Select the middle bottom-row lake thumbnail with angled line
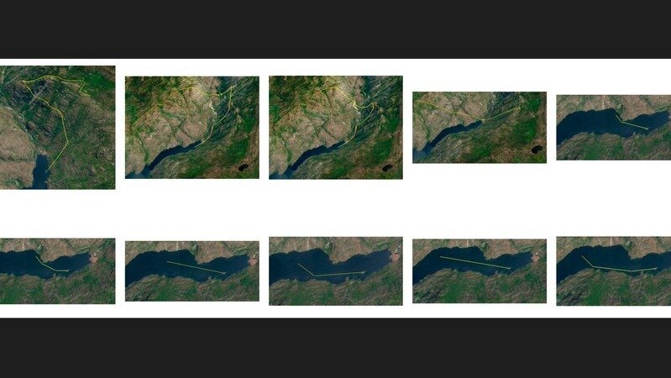 tap(336, 270)
